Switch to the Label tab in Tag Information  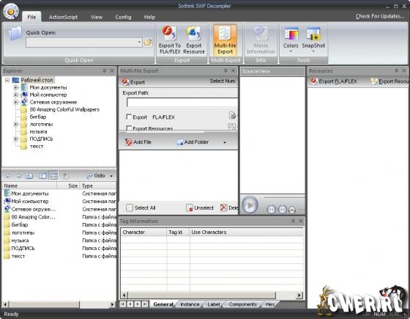[214, 304]
